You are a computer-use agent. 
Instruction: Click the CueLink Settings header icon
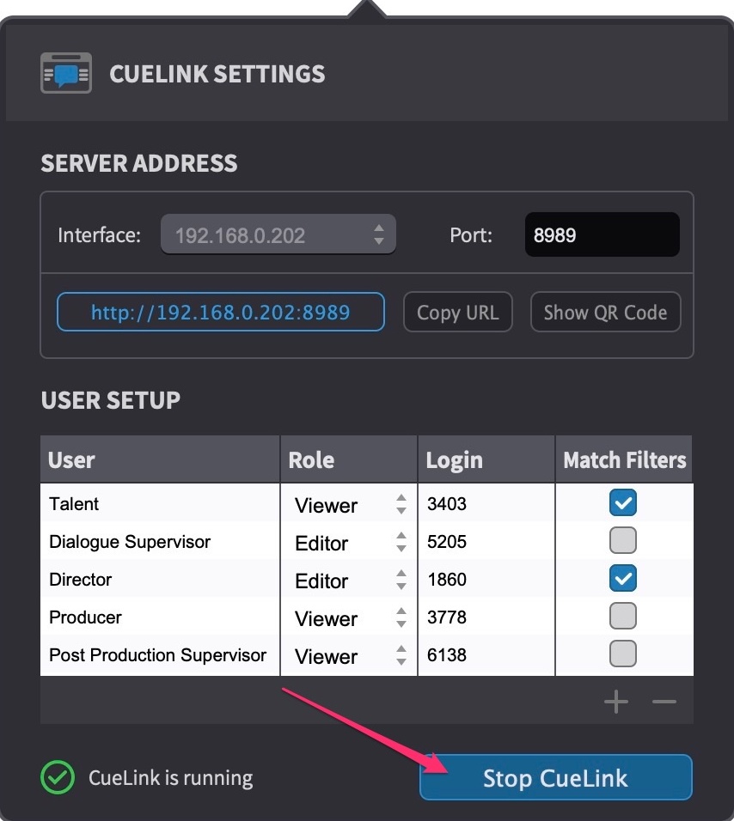coord(66,73)
